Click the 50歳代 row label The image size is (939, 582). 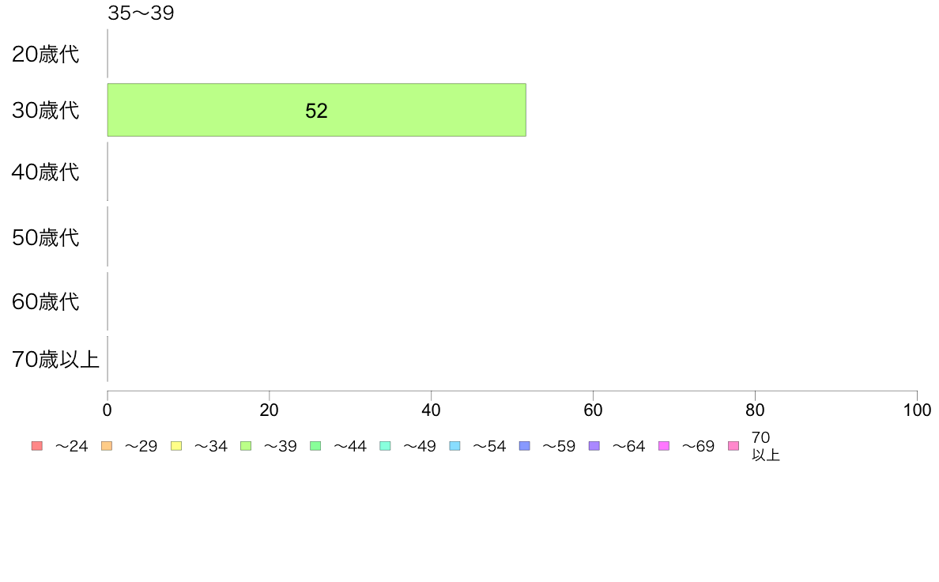coord(46,237)
